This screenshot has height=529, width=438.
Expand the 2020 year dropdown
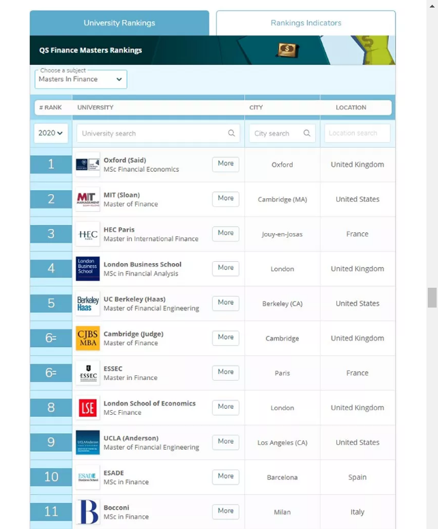[50, 133]
